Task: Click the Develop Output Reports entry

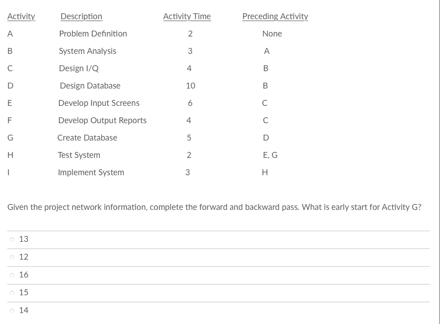Action: 103,120
